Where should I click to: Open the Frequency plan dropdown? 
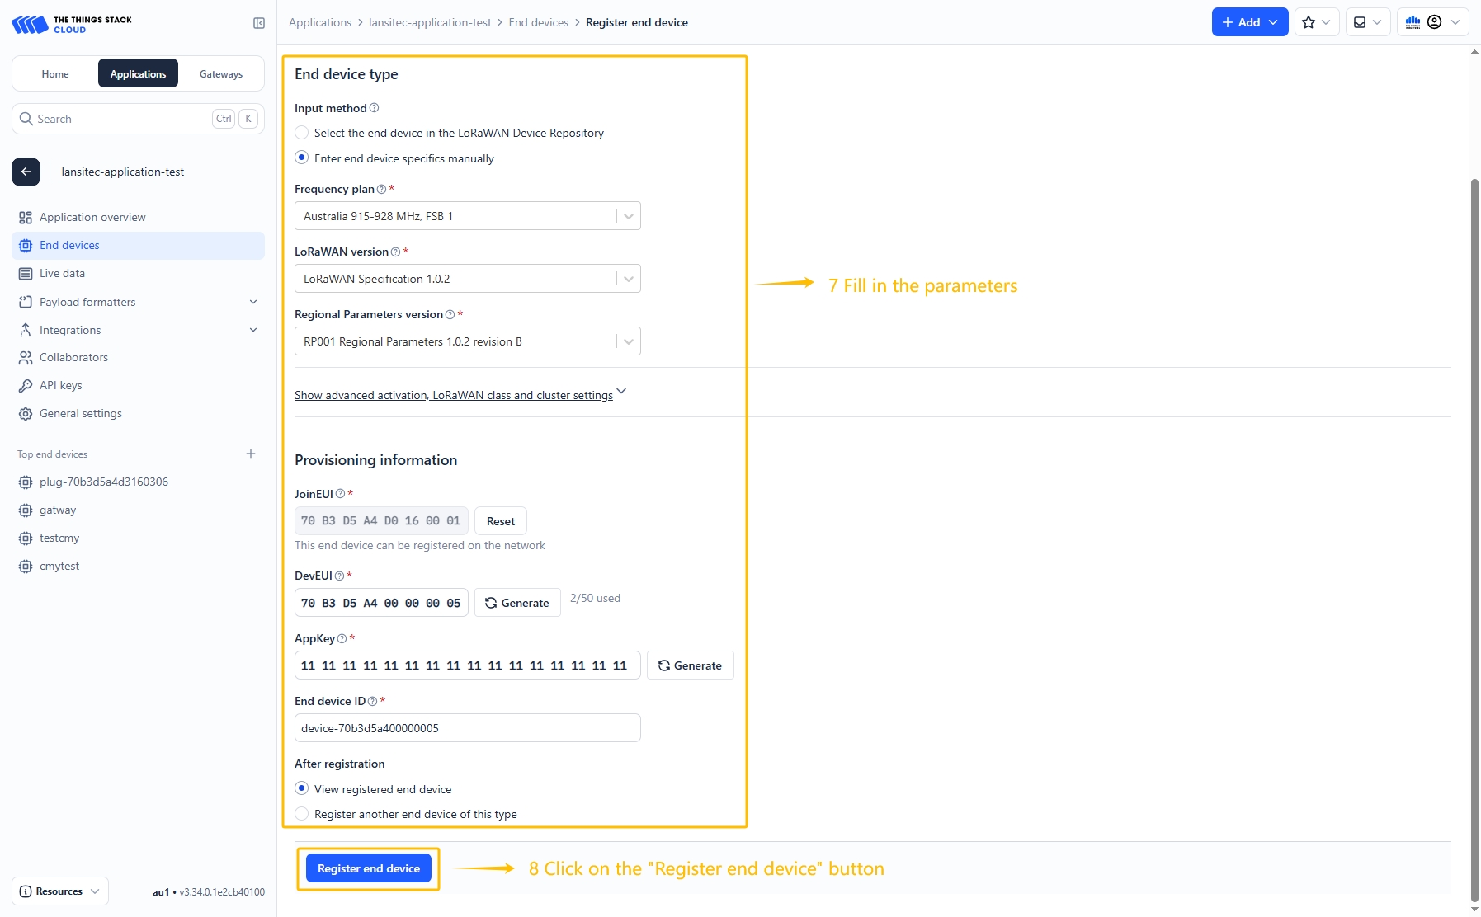pyautogui.click(x=467, y=216)
